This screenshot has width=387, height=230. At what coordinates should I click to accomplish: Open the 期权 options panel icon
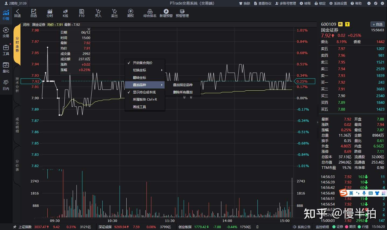pyautogui.click(x=130, y=13)
